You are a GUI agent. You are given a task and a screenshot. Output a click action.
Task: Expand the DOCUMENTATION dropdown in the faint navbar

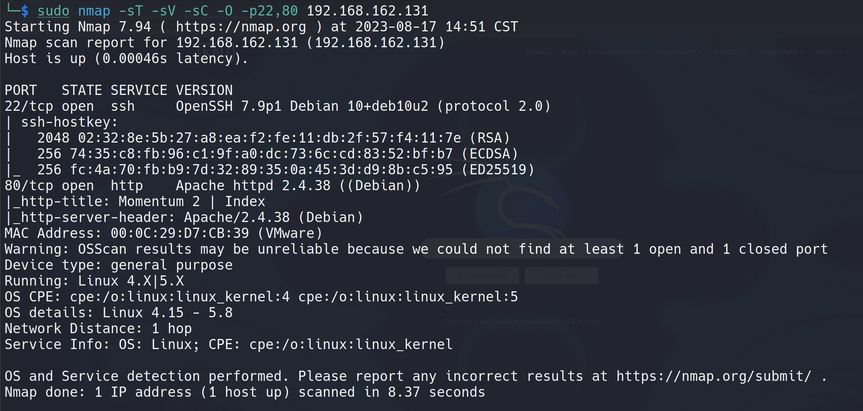tap(617, 53)
